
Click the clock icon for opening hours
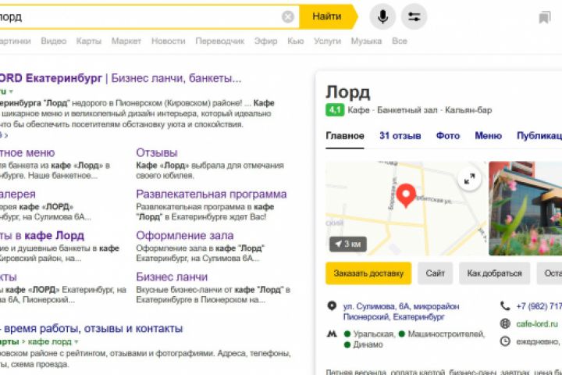[505, 341]
